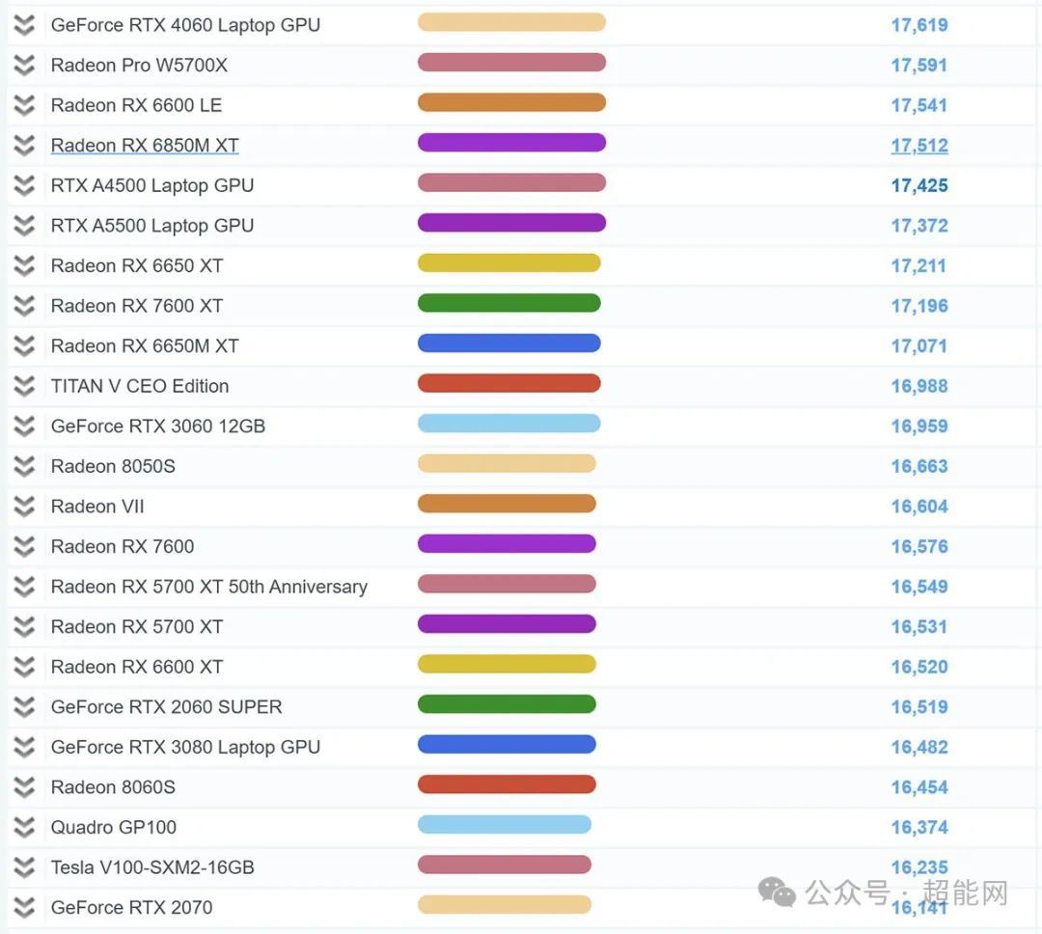Image resolution: width=1042 pixels, height=934 pixels.
Task: Expand the GeForce RTX 2060 SUPER row chevron
Action: tap(24, 706)
